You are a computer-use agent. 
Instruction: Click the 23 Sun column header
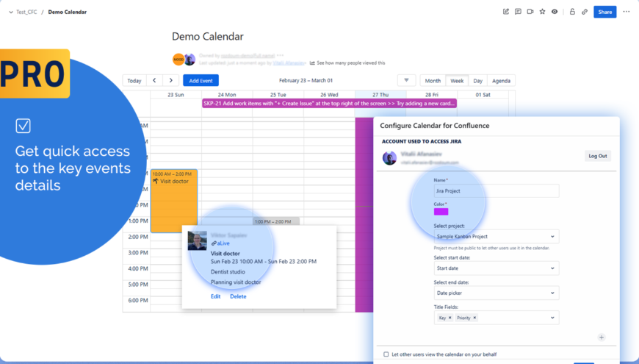click(176, 95)
